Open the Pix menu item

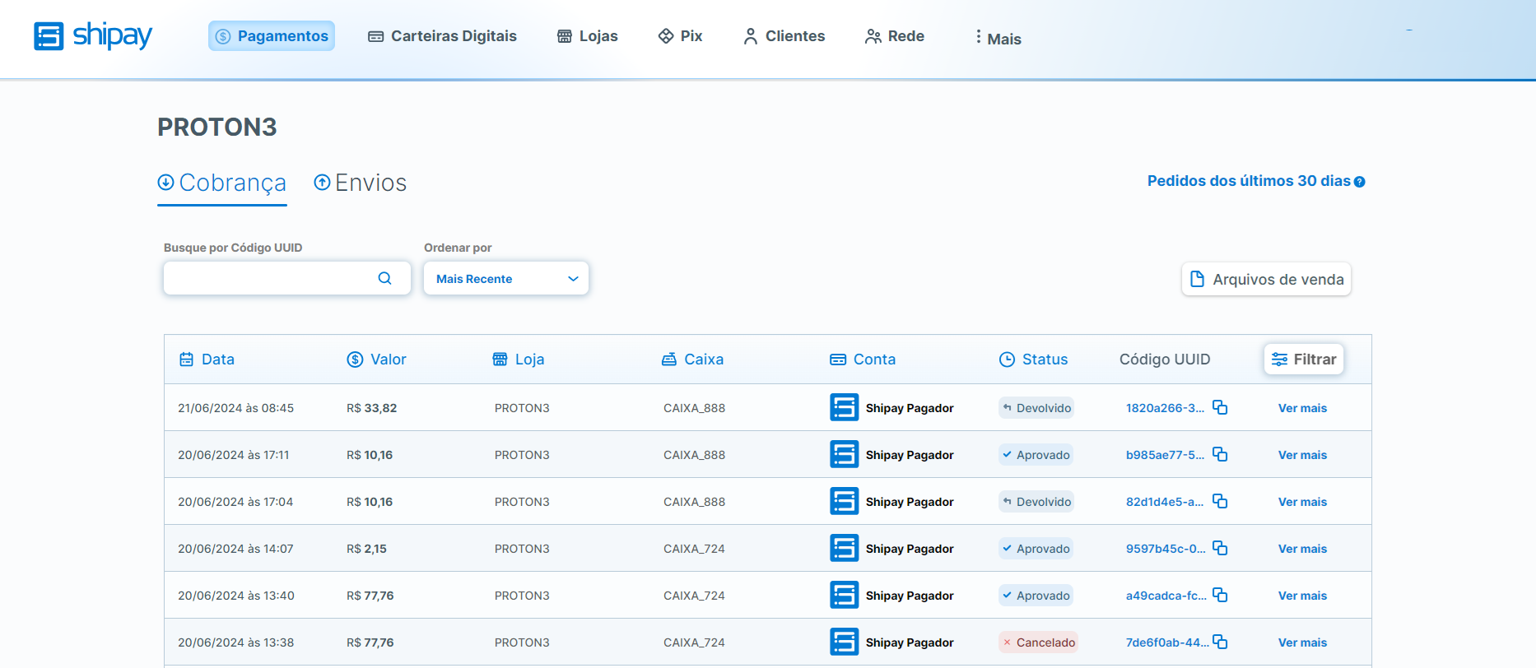pyautogui.click(x=680, y=36)
